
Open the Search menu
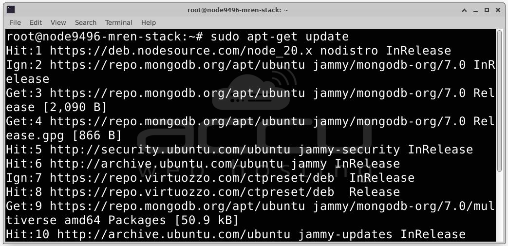pyautogui.click(x=86, y=22)
